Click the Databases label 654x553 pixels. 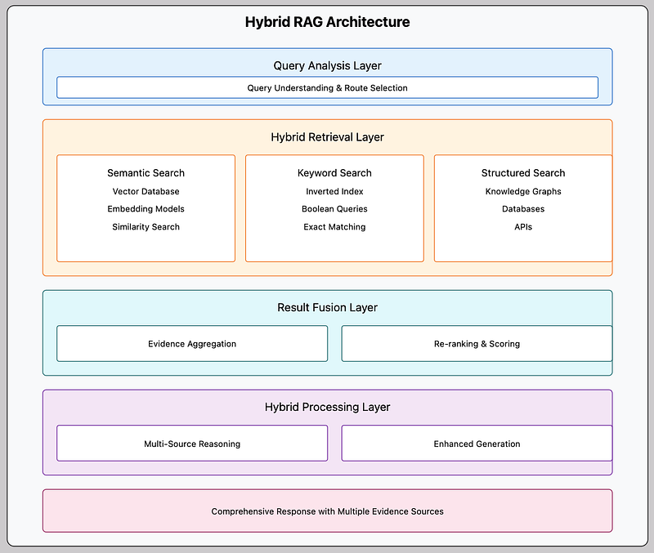click(523, 209)
